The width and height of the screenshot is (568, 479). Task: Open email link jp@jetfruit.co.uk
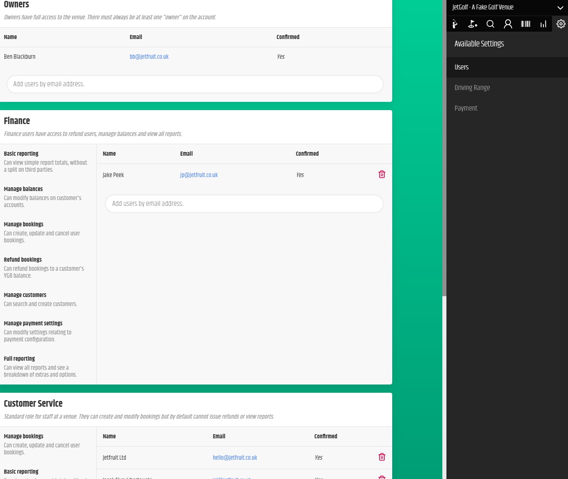pyautogui.click(x=199, y=175)
